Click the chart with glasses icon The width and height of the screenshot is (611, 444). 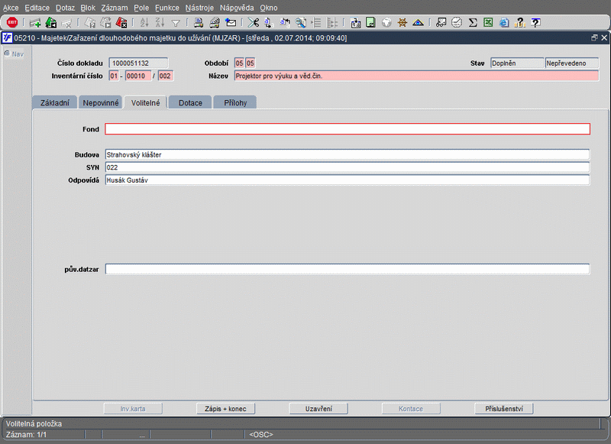pyautogui.click(x=441, y=23)
